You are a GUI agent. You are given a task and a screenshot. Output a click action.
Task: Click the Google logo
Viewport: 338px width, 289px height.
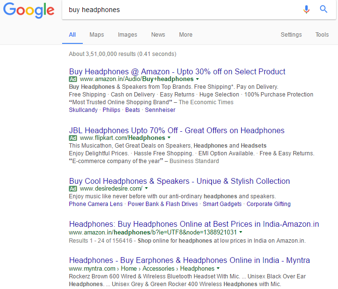29,10
